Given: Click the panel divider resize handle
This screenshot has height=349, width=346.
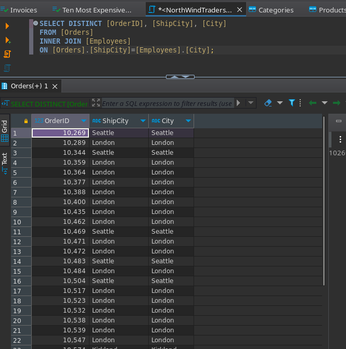Looking at the screenshot, I should click(180, 77).
